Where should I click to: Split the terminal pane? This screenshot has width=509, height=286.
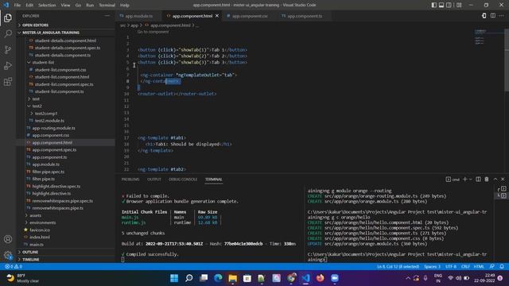(x=478, y=180)
